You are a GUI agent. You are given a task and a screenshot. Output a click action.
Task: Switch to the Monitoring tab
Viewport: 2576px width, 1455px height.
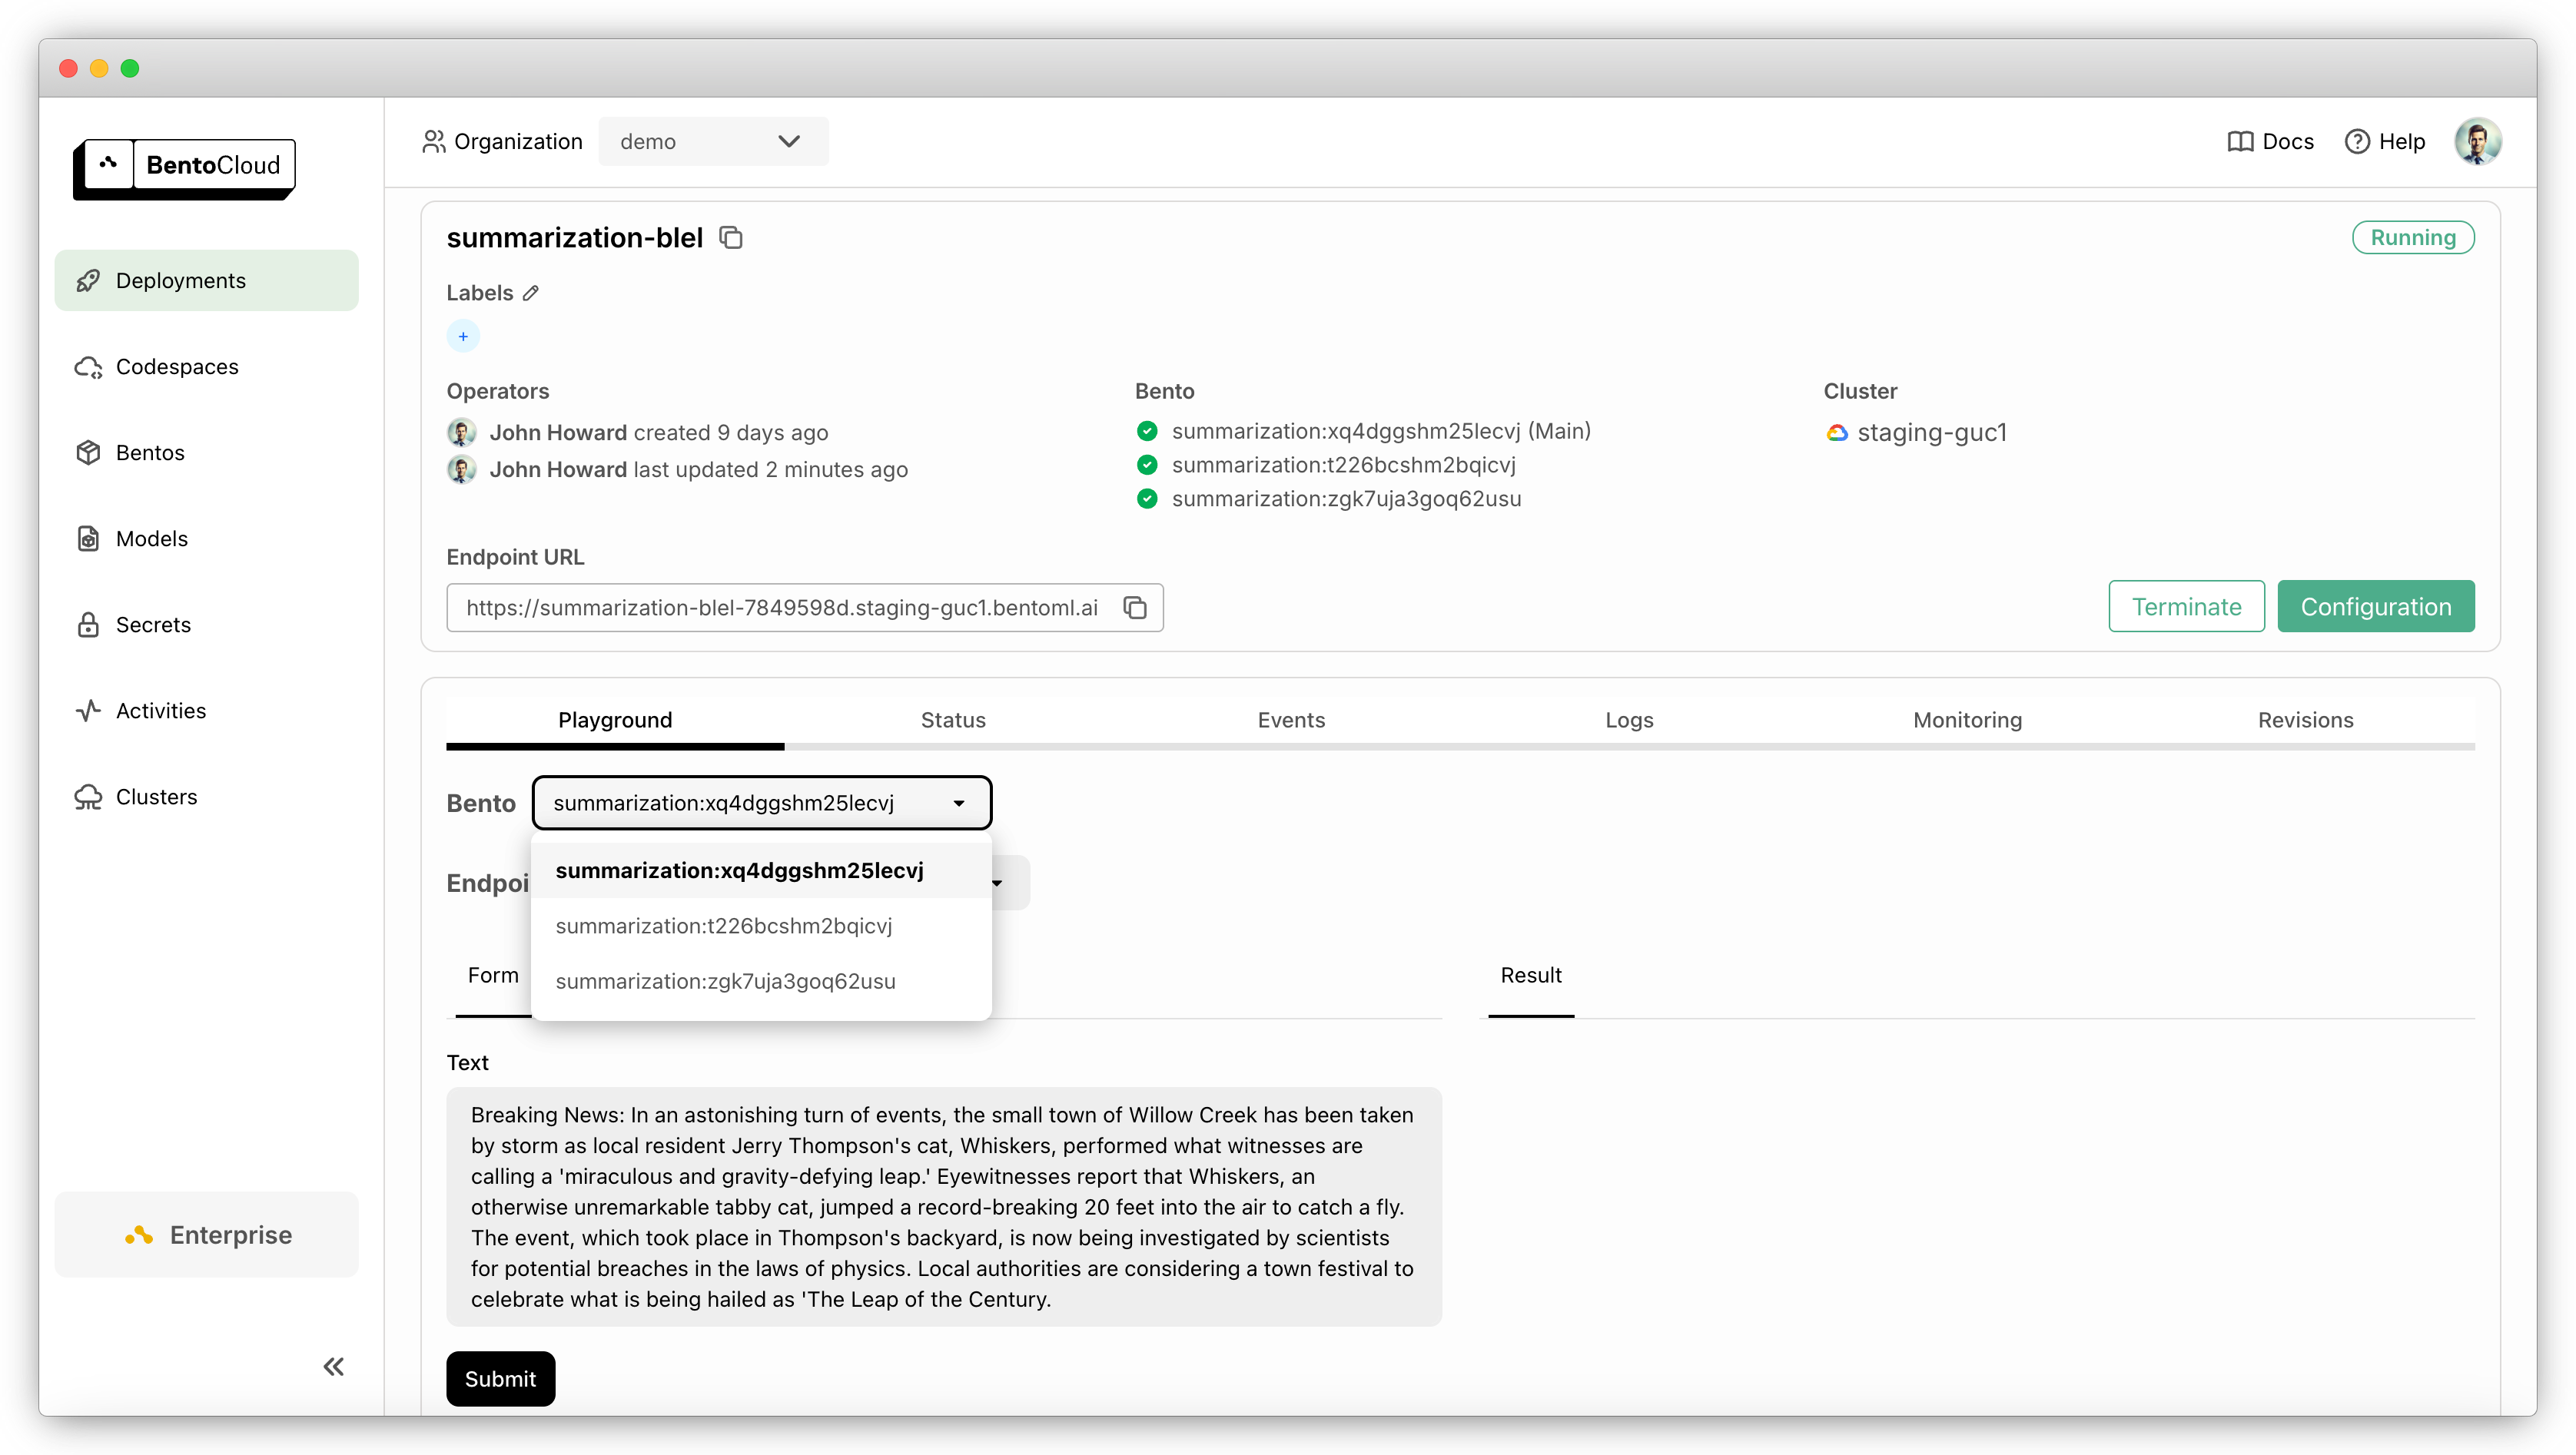coord(1967,721)
